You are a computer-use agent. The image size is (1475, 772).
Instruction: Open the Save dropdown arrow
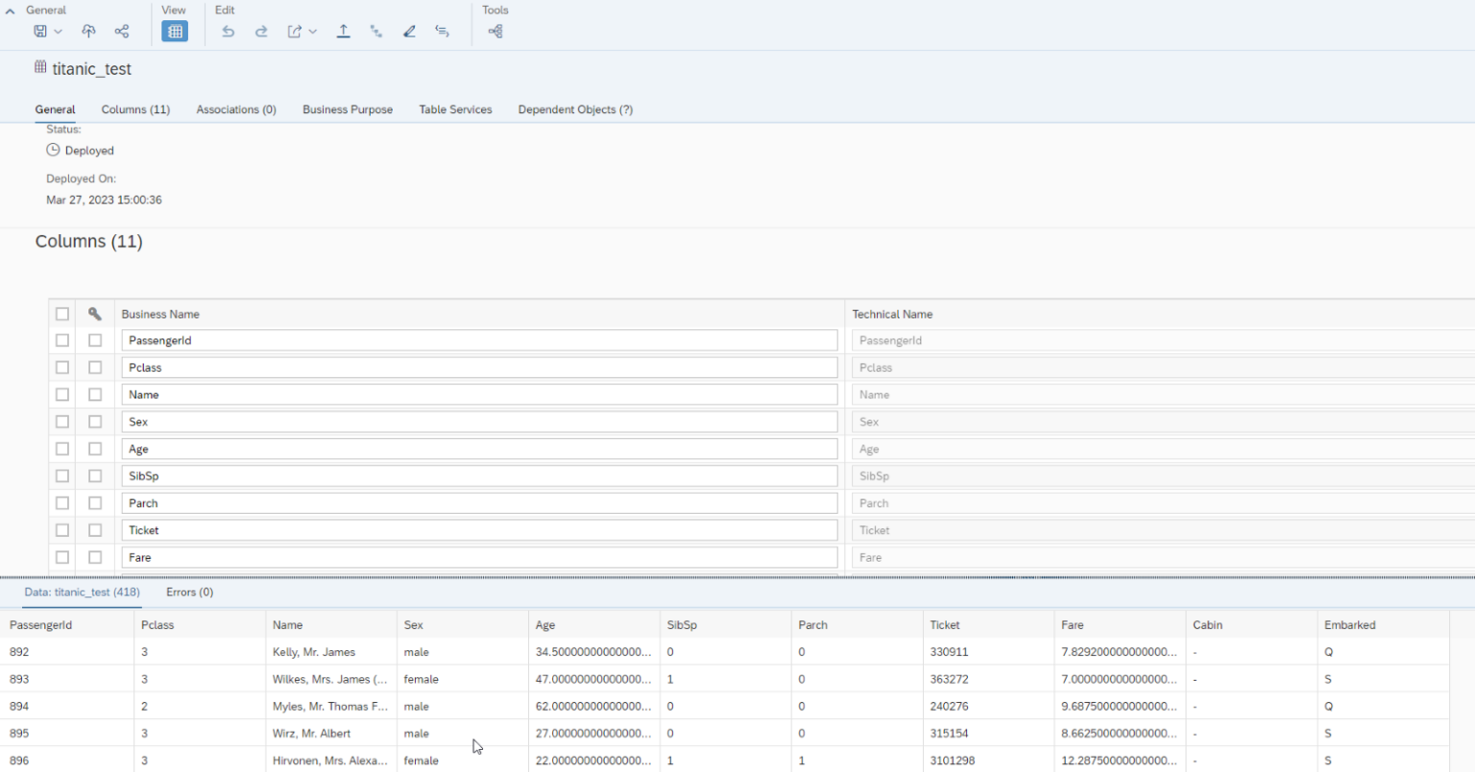pyautogui.click(x=59, y=32)
